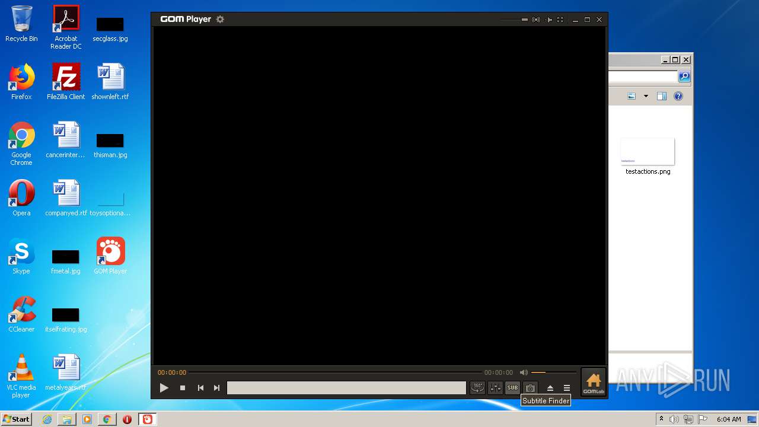Open system volume tray icon

[674, 419]
